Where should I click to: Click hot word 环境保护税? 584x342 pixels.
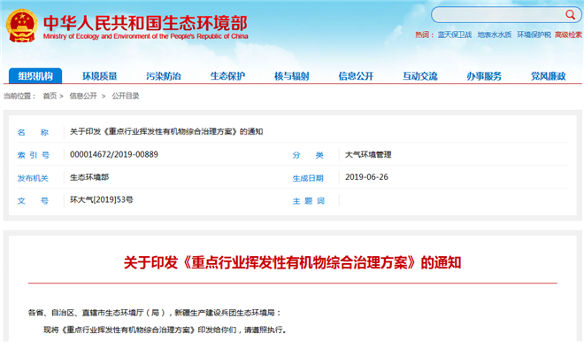point(534,35)
